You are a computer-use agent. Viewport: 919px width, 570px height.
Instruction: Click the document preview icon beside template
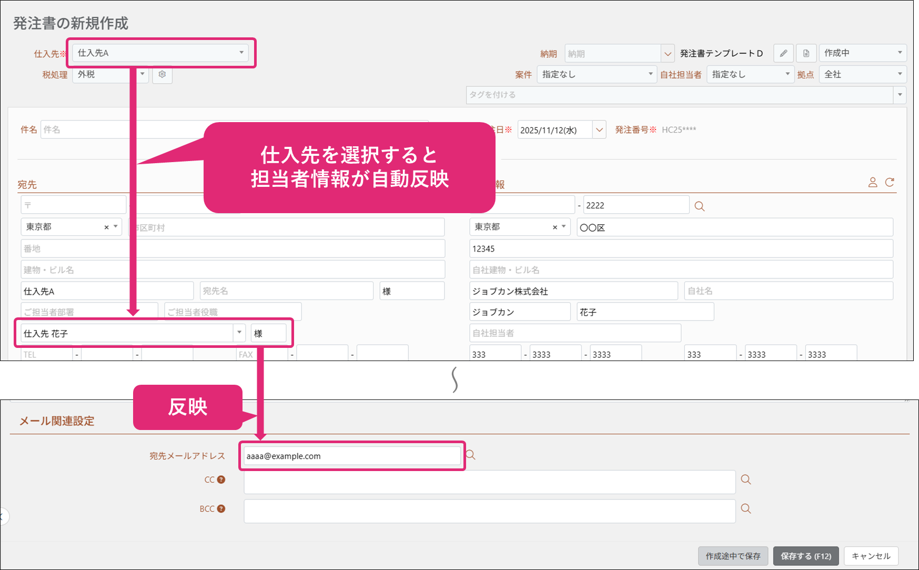806,53
